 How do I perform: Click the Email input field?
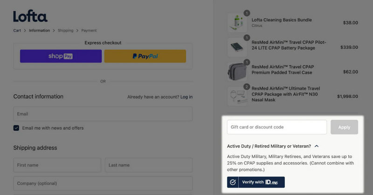tap(103, 114)
